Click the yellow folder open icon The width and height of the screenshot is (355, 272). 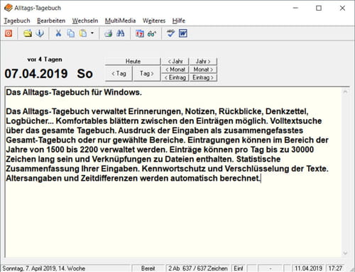click(x=28, y=33)
